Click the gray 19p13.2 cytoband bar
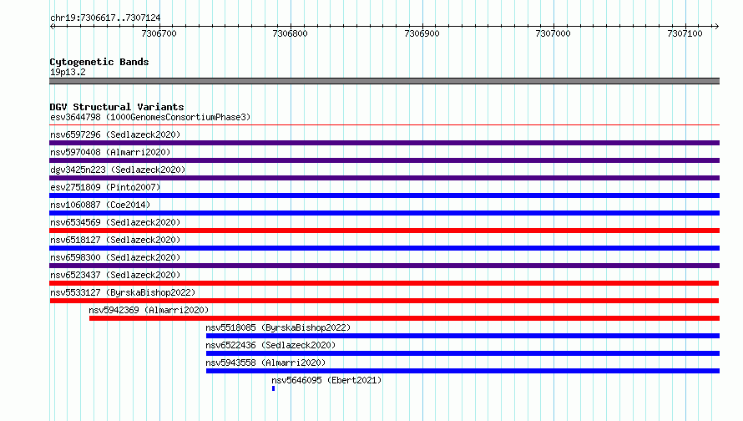 (384, 81)
